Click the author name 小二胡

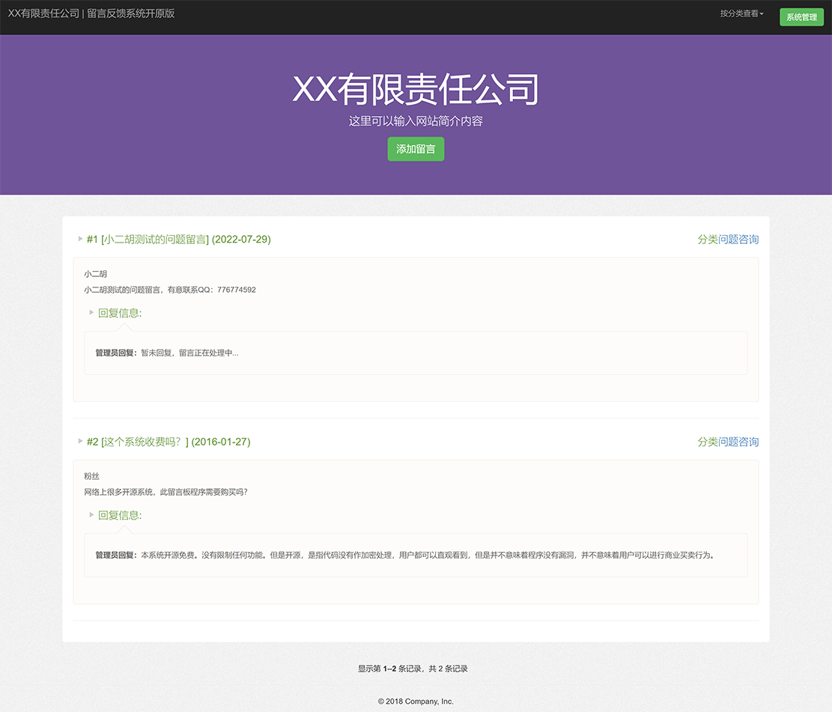point(96,274)
